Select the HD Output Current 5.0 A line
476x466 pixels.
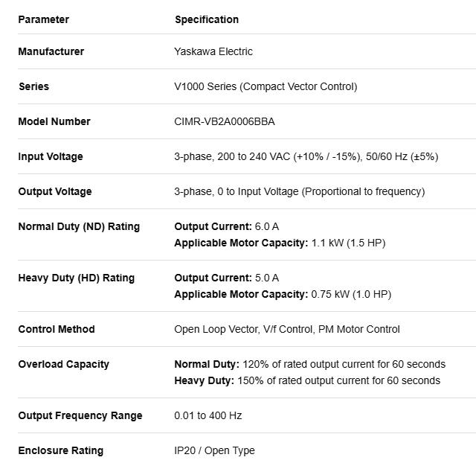227,278
